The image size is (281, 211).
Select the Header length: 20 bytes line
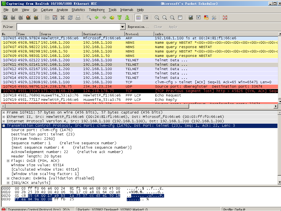tap(36, 156)
